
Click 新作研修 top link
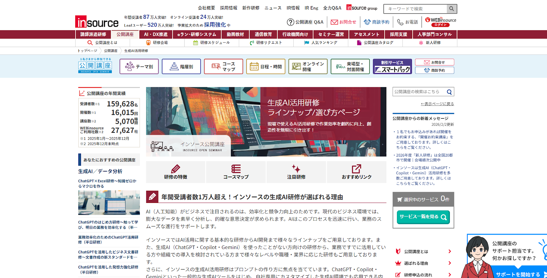click(x=251, y=8)
